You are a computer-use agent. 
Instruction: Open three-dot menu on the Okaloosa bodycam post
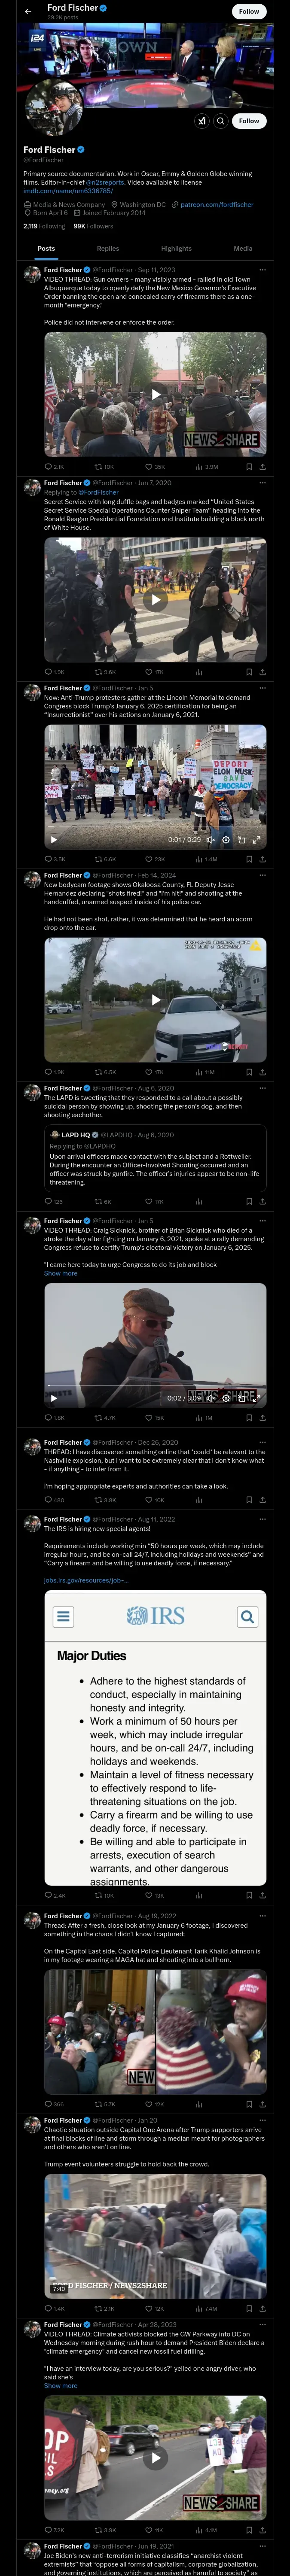pyautogui.click(x=262, y=875)
